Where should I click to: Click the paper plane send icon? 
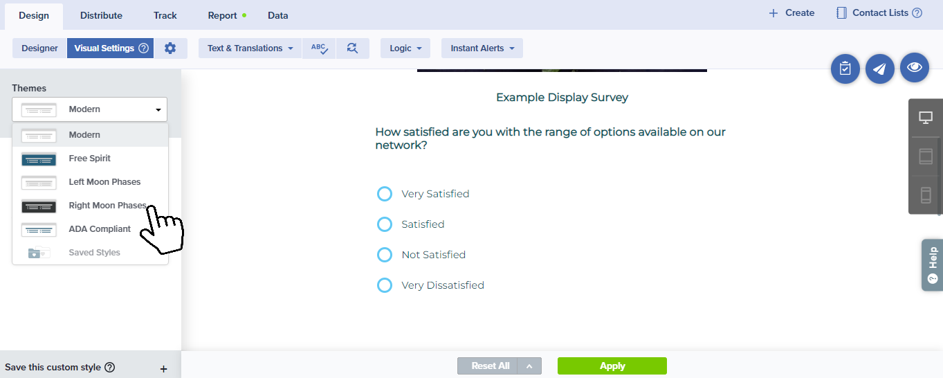pos(879,69)
